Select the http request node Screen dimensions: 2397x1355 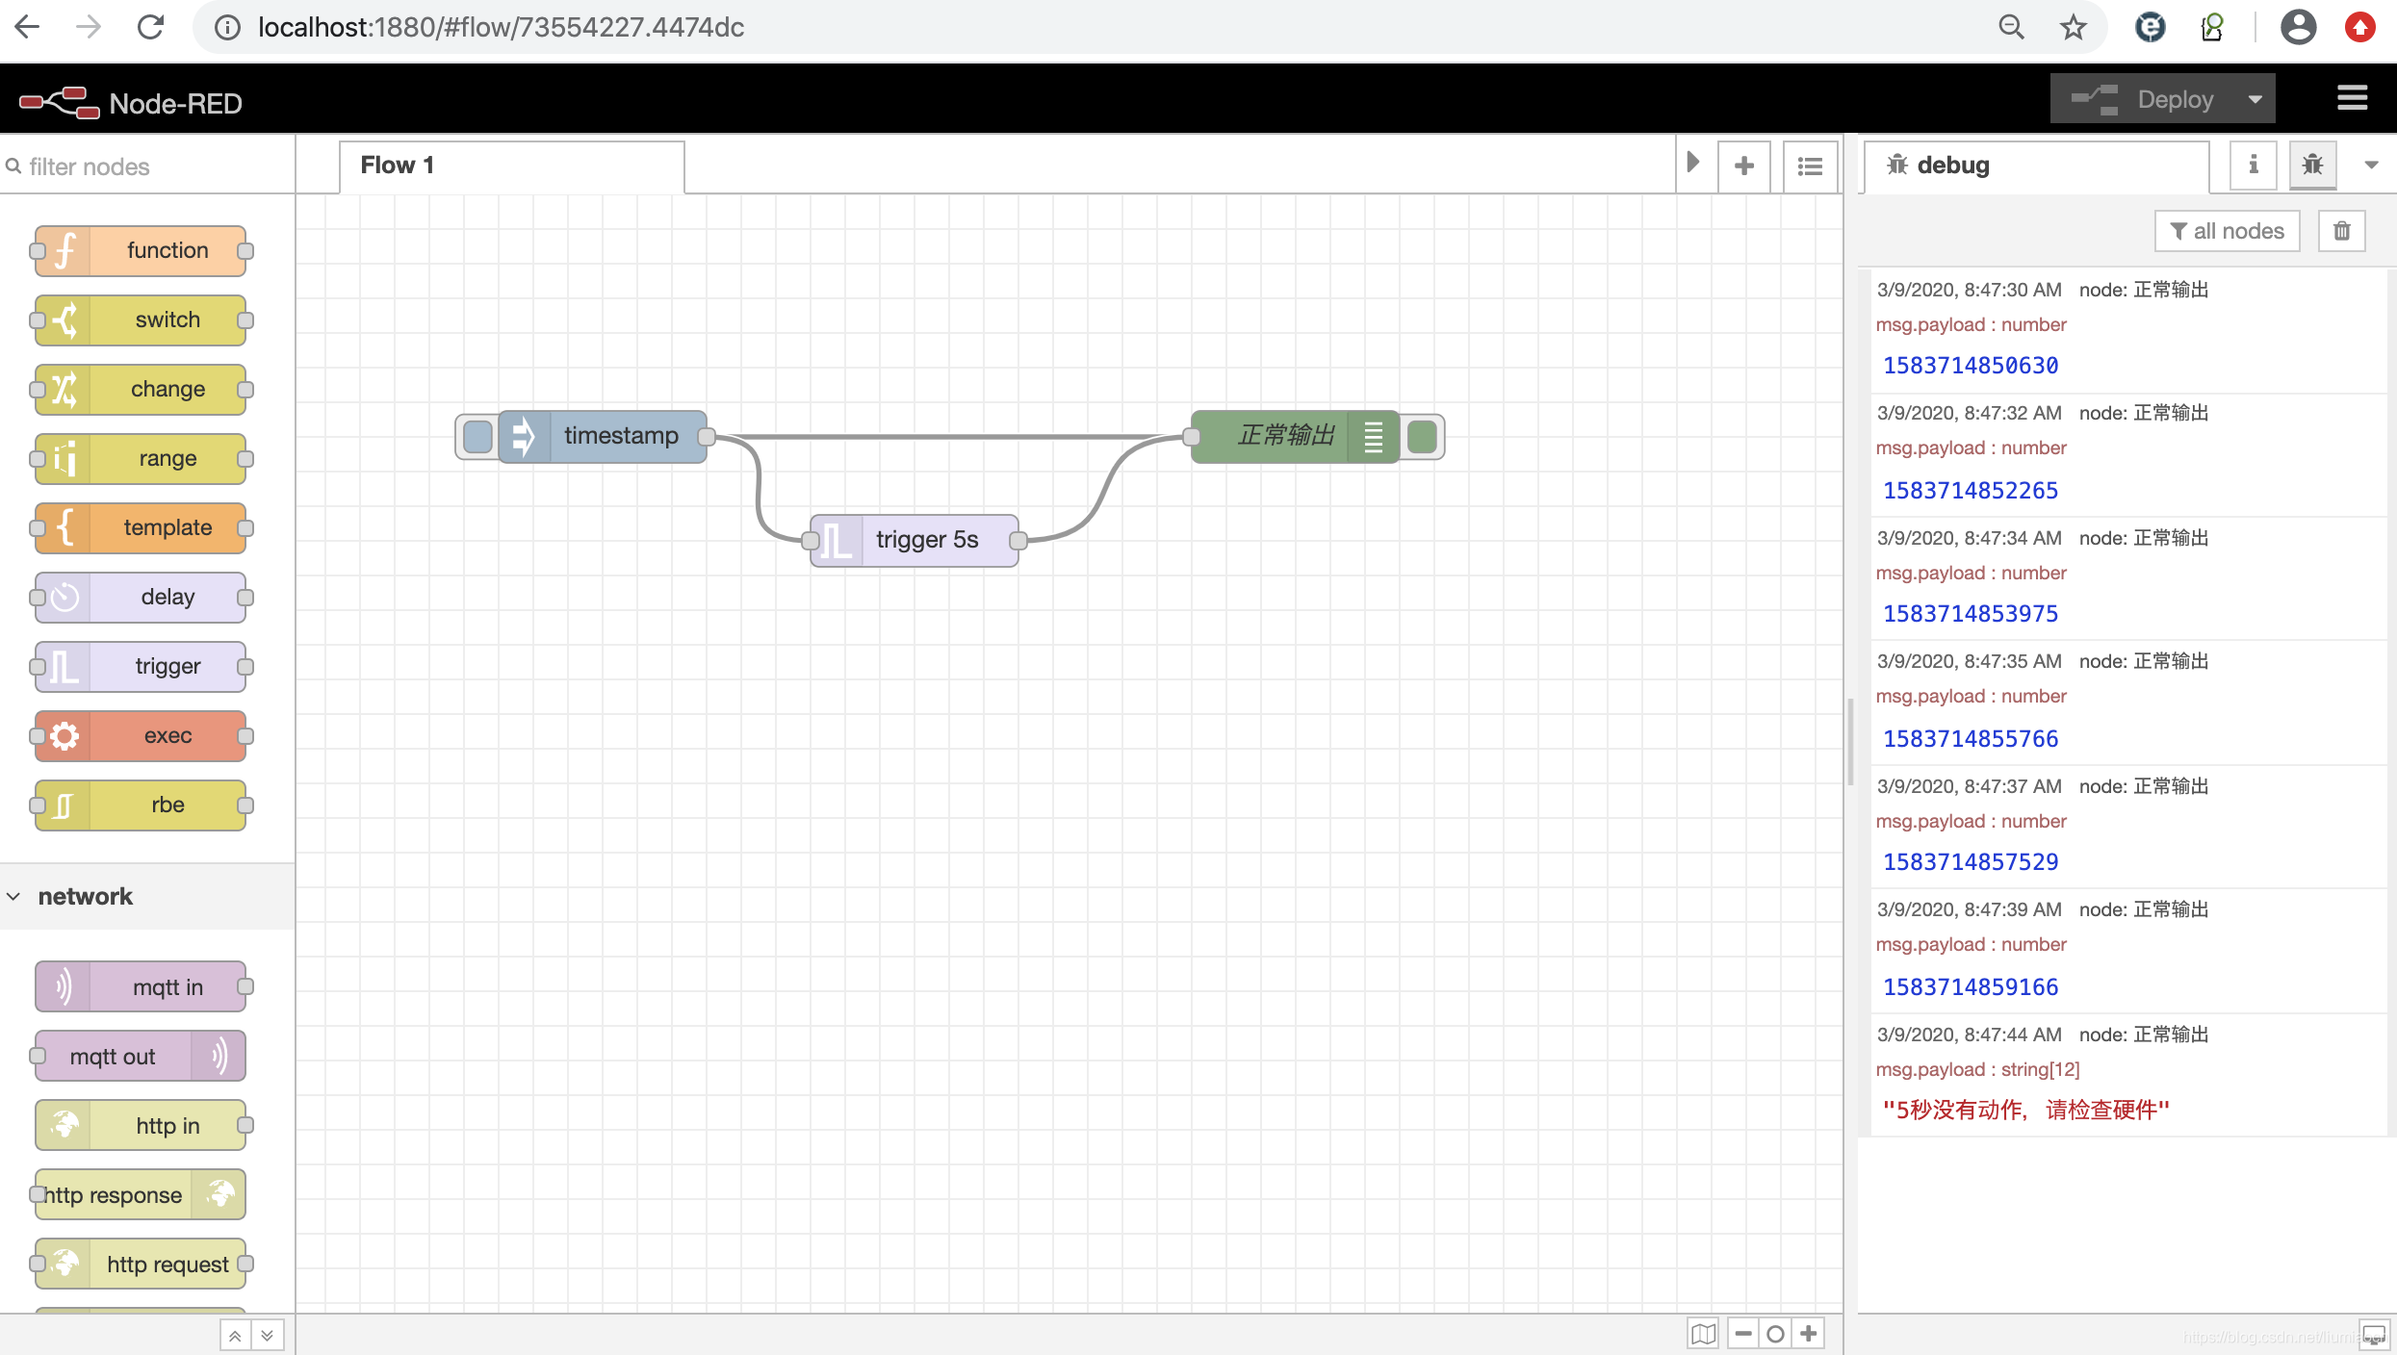click(141, 1265)
